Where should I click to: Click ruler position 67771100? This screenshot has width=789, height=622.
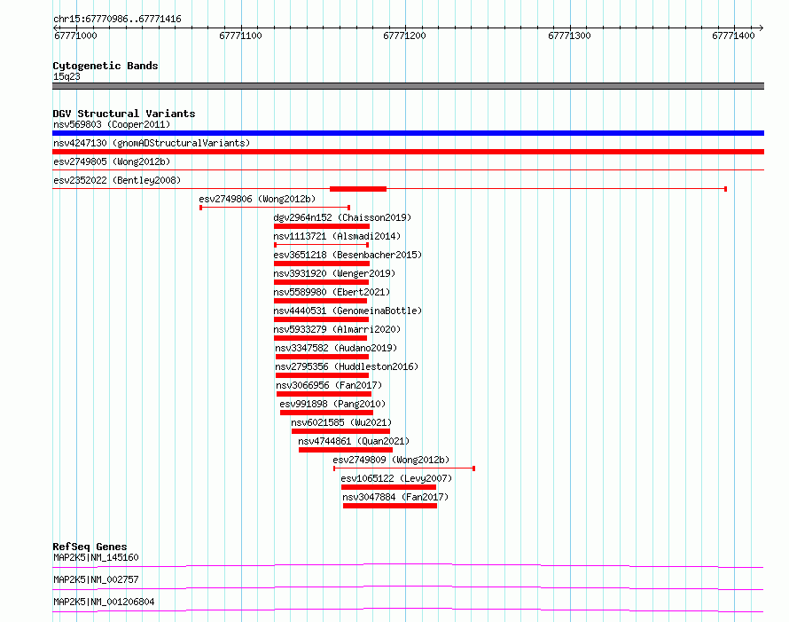point(240,35)
